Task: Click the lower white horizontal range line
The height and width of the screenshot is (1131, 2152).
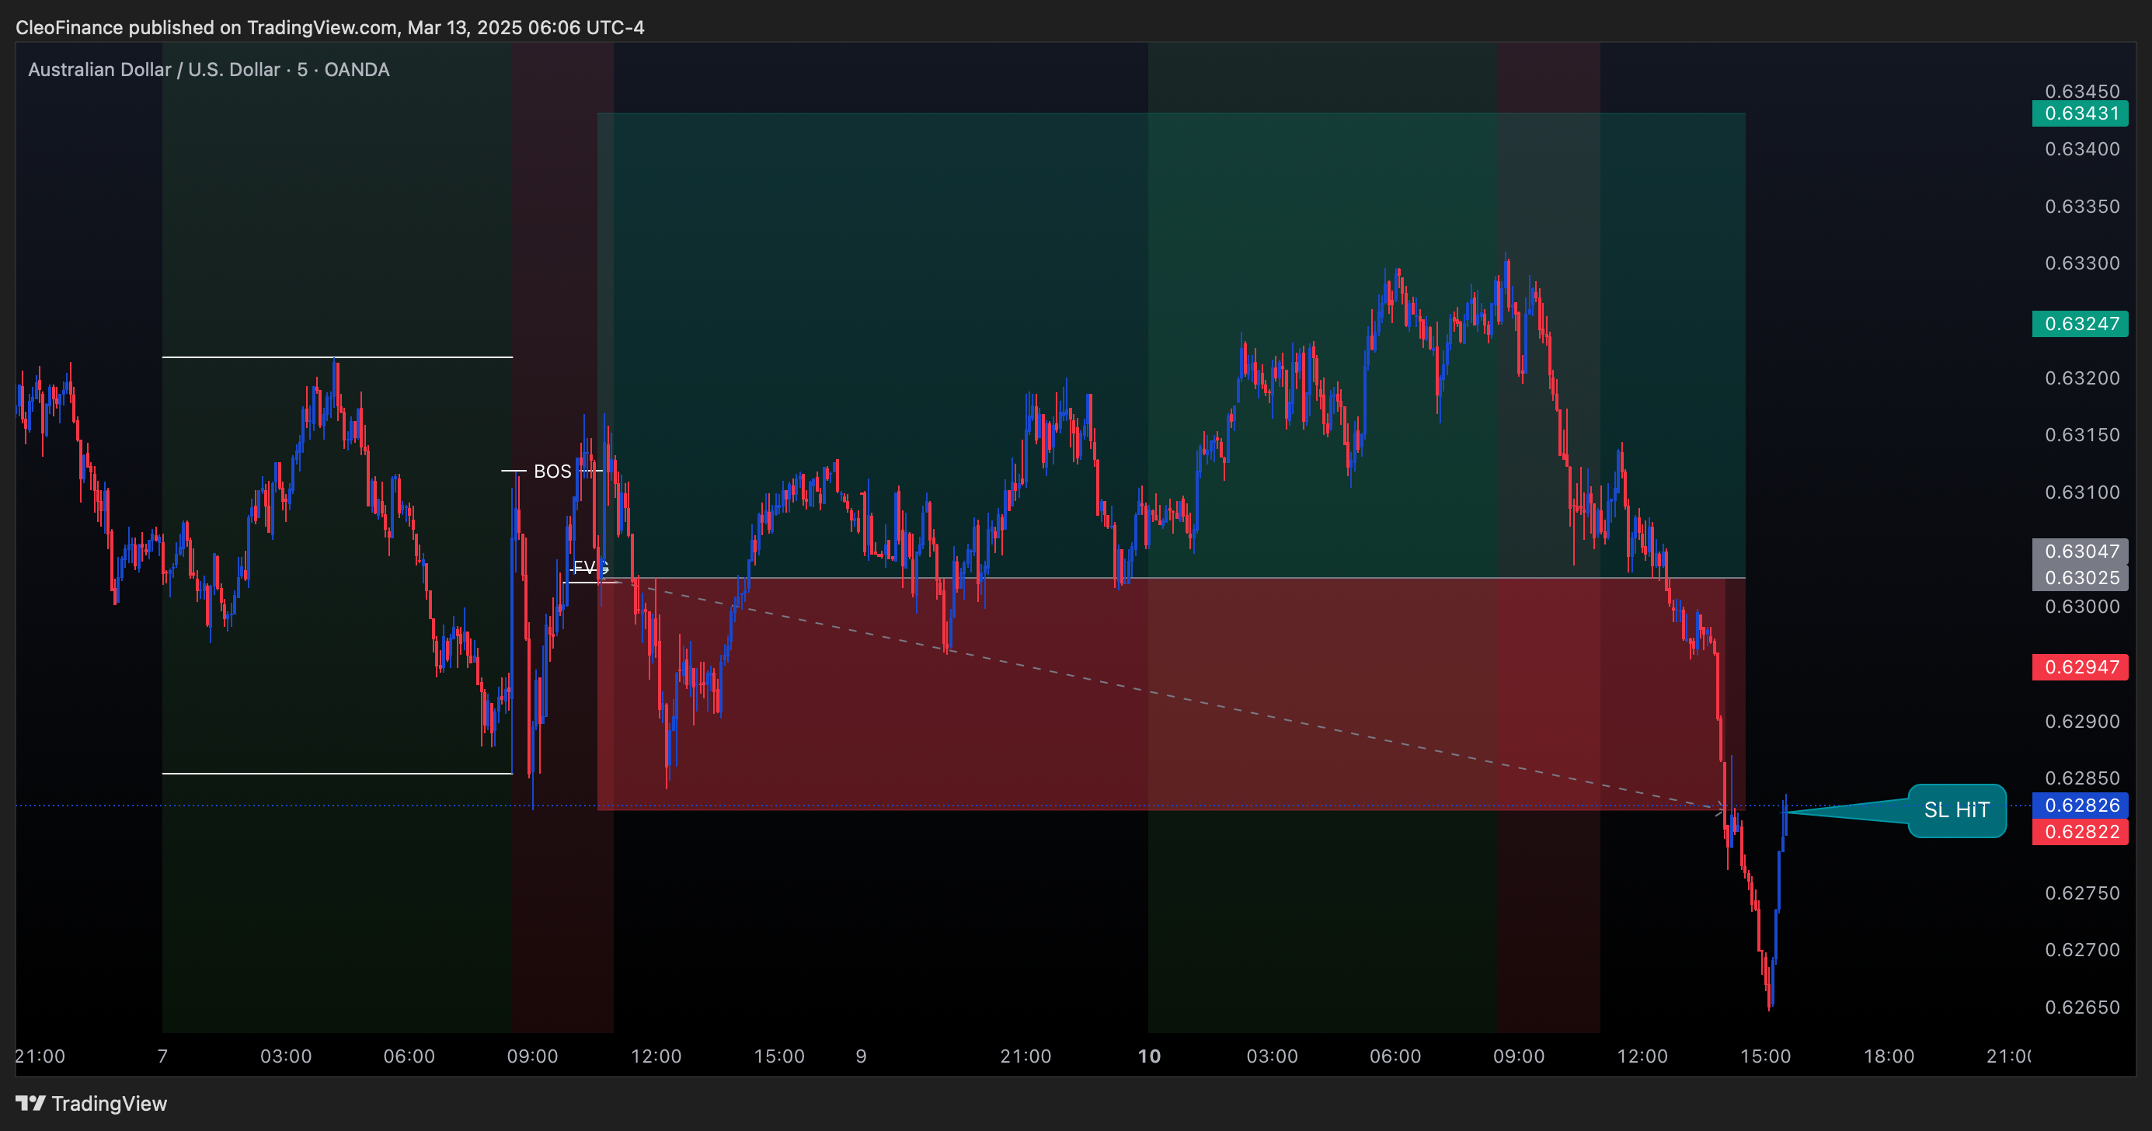Action: click(337, 774)
